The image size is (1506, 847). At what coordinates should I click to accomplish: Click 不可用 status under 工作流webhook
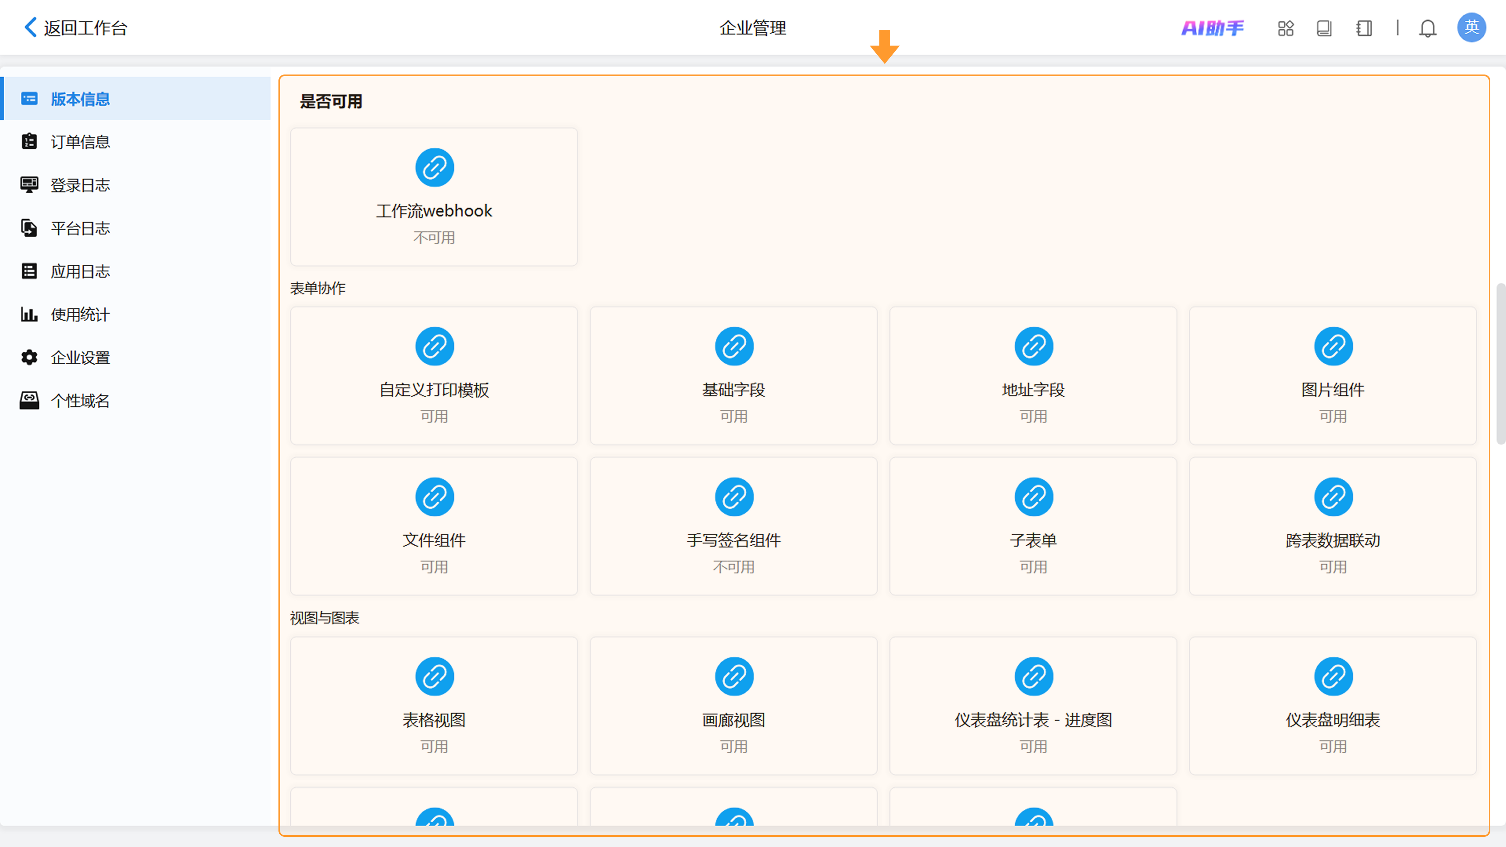(434, 238)
